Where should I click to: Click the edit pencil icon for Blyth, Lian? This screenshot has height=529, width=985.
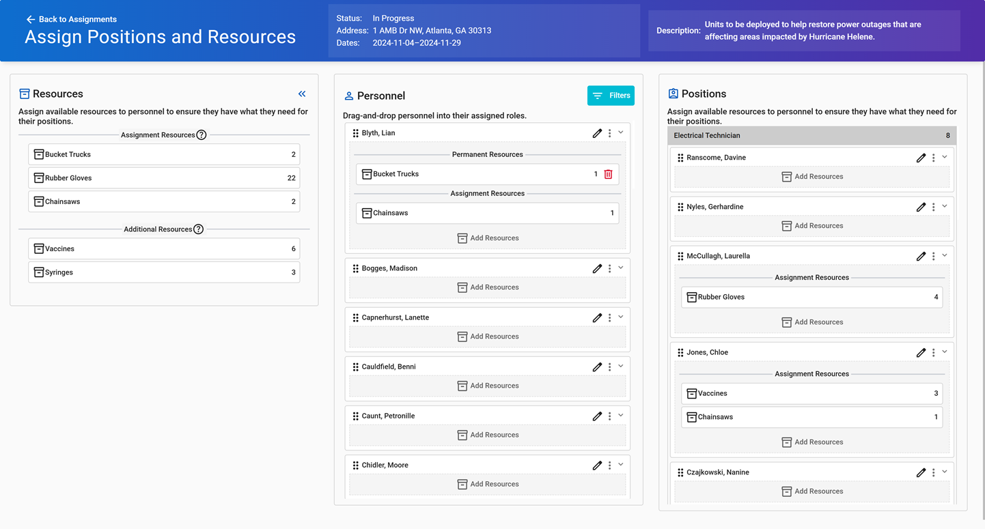[x=597, y=132]
